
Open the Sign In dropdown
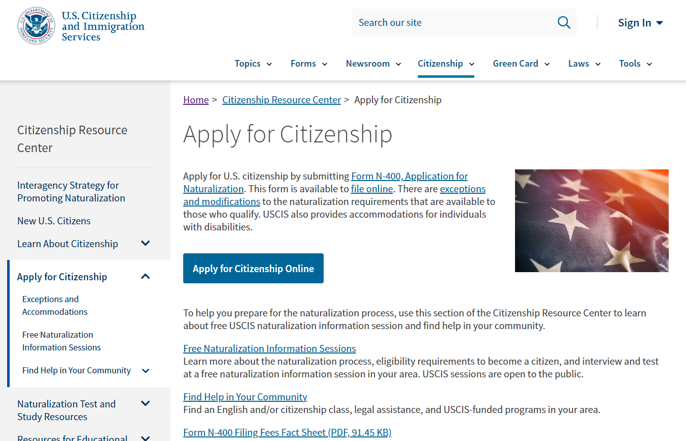click(x=640, y=23)
